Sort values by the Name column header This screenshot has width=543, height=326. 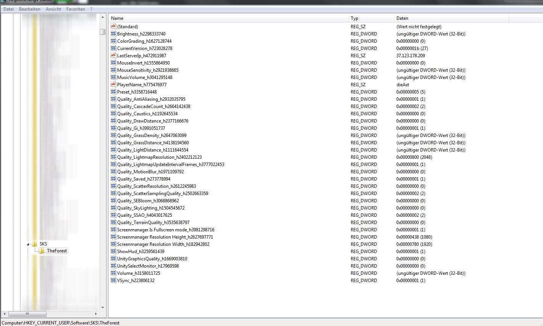pyautogui.click(x=229, y=18)
